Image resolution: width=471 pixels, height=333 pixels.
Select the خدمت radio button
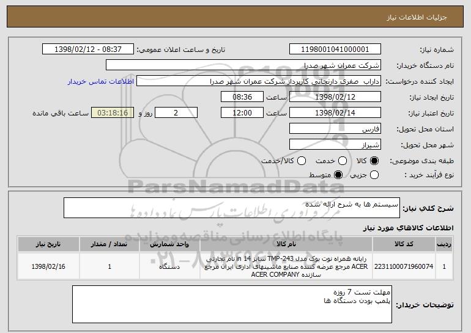tap(343, 161)
